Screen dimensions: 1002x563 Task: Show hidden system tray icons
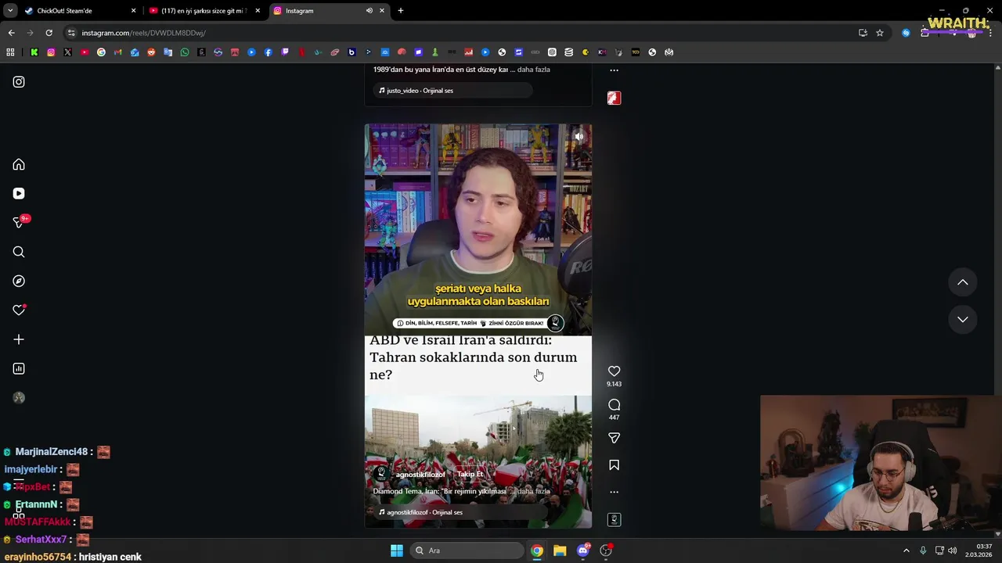click(906, 550)
